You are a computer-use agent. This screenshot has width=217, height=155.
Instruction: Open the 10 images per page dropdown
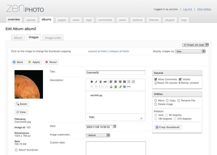tap(195, 45)
